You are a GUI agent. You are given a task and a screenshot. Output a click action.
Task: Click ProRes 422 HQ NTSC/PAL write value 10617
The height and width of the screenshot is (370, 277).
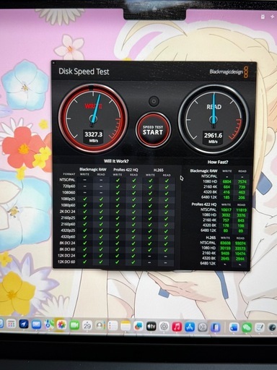tap(226, 210)
